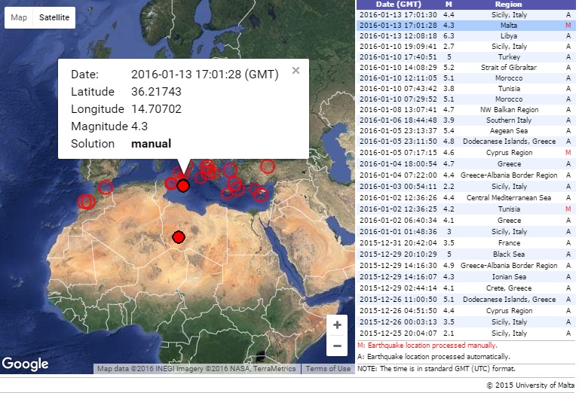Select the Libya magnitude 6.3 row

(x=461, y=35)
